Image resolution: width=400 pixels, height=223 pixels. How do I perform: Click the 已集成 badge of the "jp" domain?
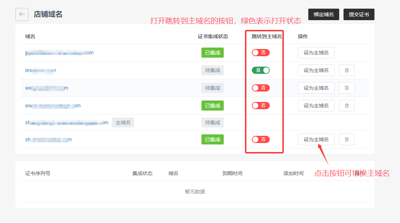tap(212, 53)
